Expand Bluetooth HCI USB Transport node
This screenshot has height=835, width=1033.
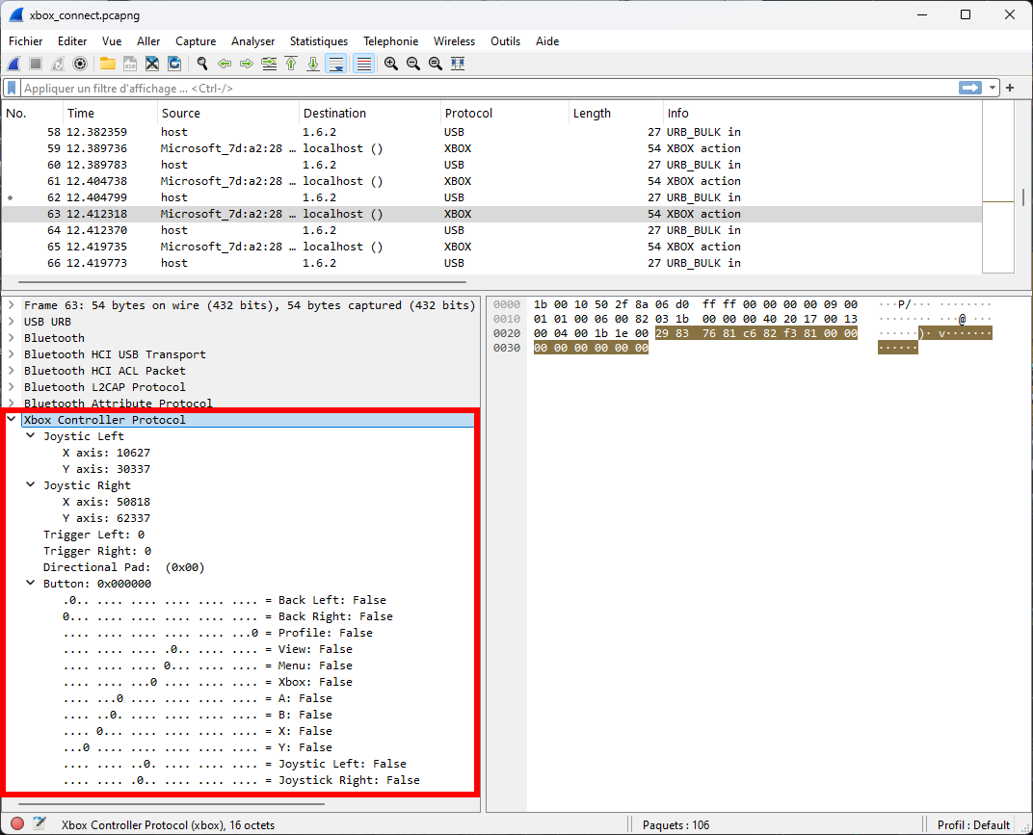pyautogui.click(x=12, y=354)
